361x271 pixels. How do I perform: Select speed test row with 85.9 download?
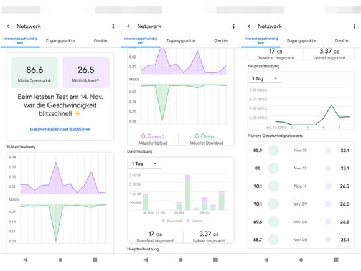point(301,151)
